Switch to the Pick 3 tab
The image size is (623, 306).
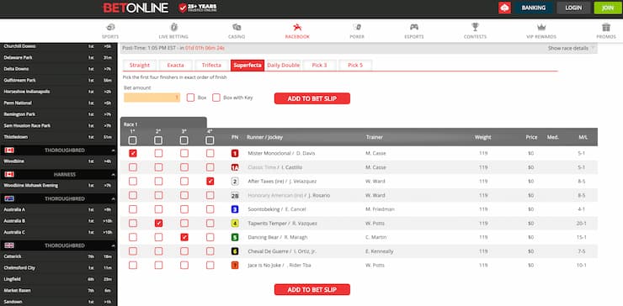pos(319,65)
